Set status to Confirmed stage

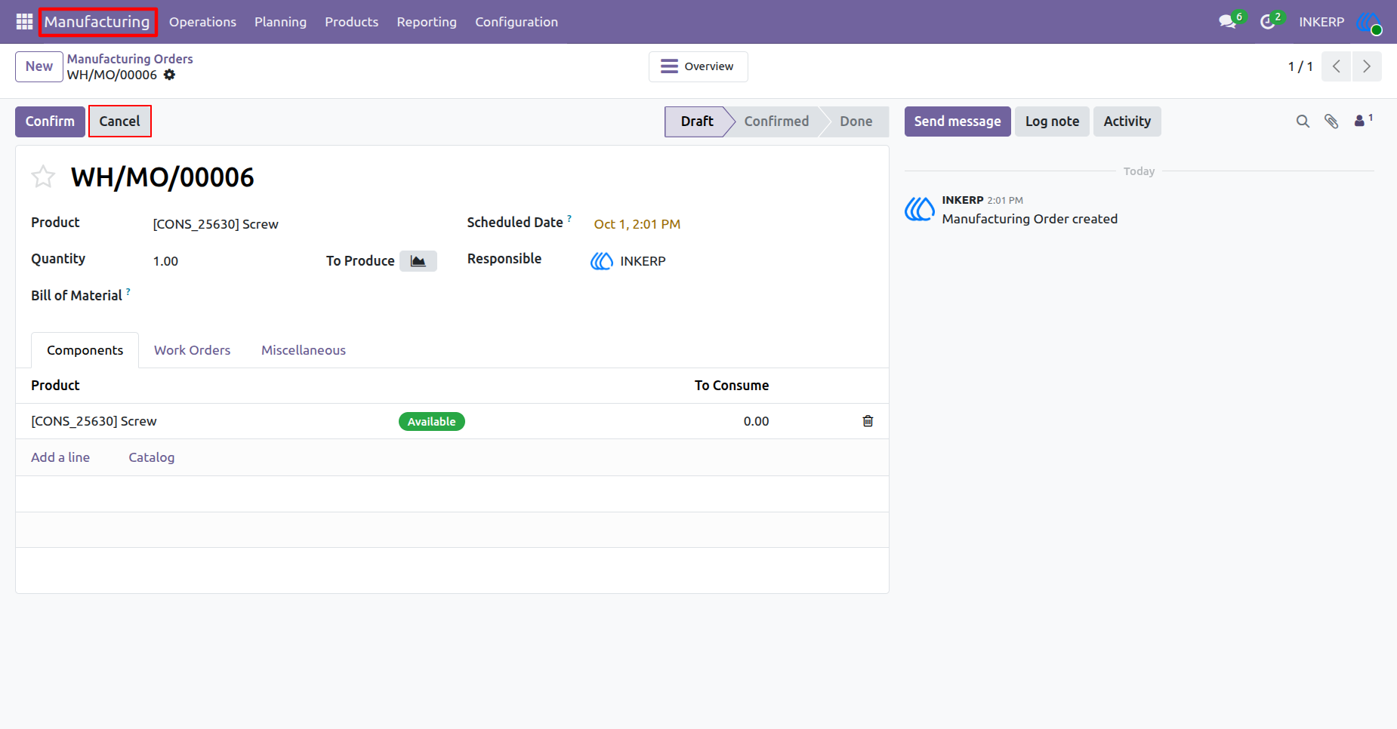pyautogui.click(x=776, y=121)
